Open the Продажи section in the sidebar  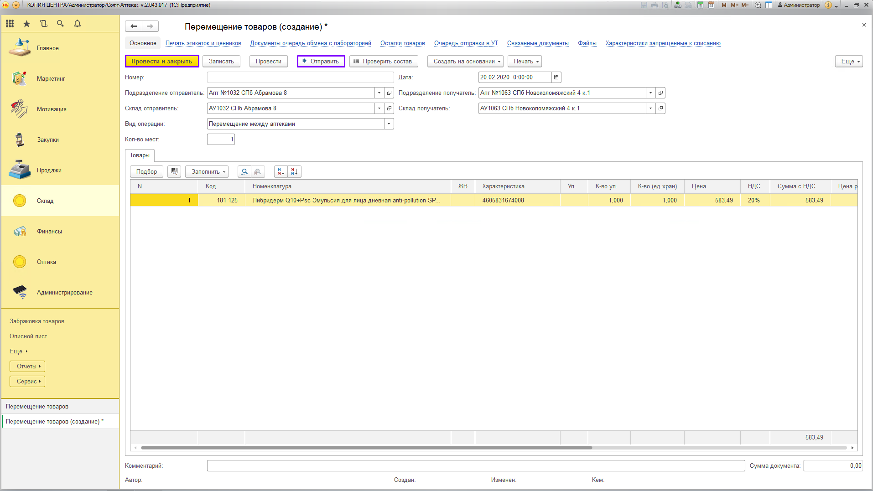49,171
